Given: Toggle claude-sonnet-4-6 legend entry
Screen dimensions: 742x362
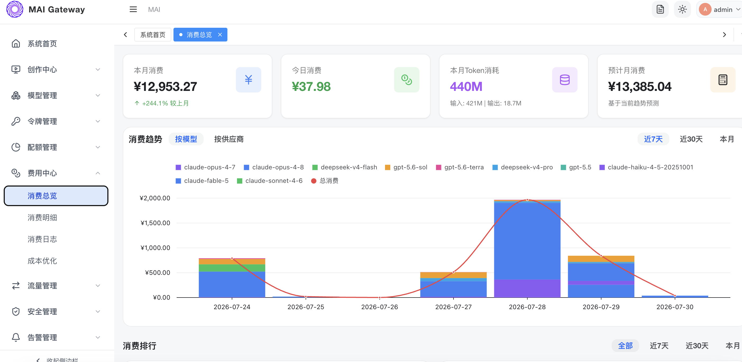Looking at the screenshot, I should 270,181.
